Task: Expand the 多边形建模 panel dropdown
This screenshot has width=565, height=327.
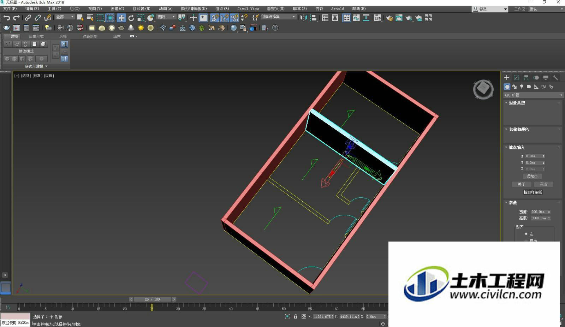Action: pyautogui.click(x=36, y=66)
